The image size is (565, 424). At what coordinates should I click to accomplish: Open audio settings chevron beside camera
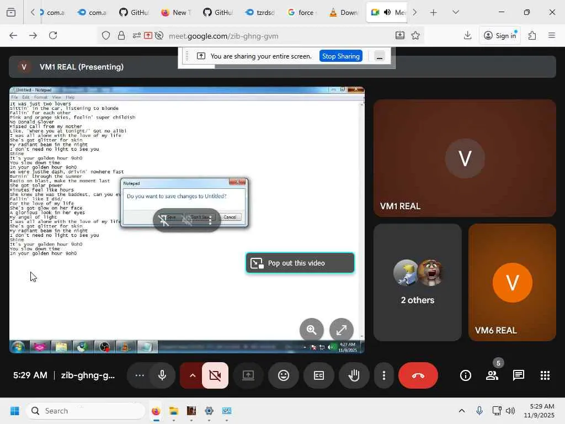(x=193, y=375)
